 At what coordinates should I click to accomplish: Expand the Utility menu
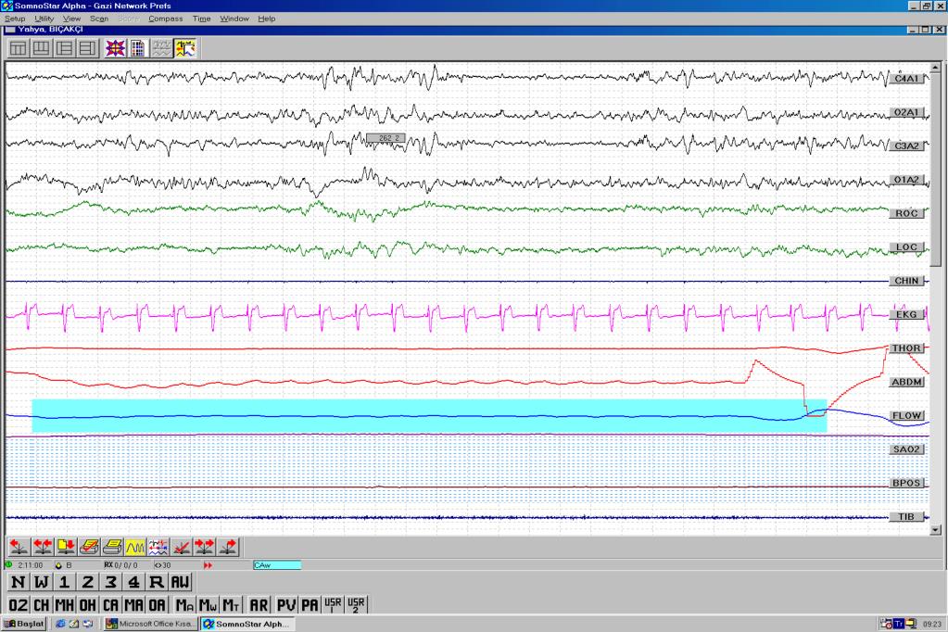point(44,19)
